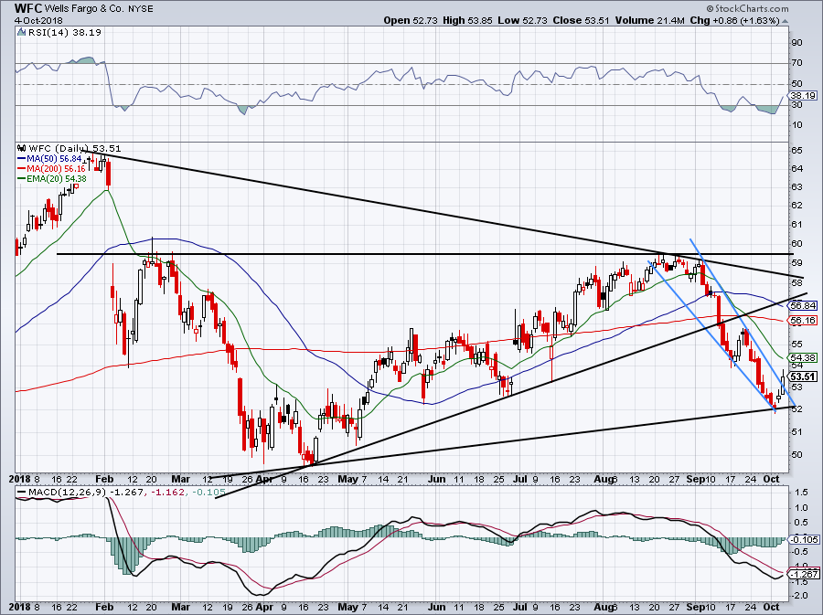Click the 38.19 RSI value tag on the axis
The width and height of the screenshot is (823, 615).
pyautogui.click(x=803, y=95)
